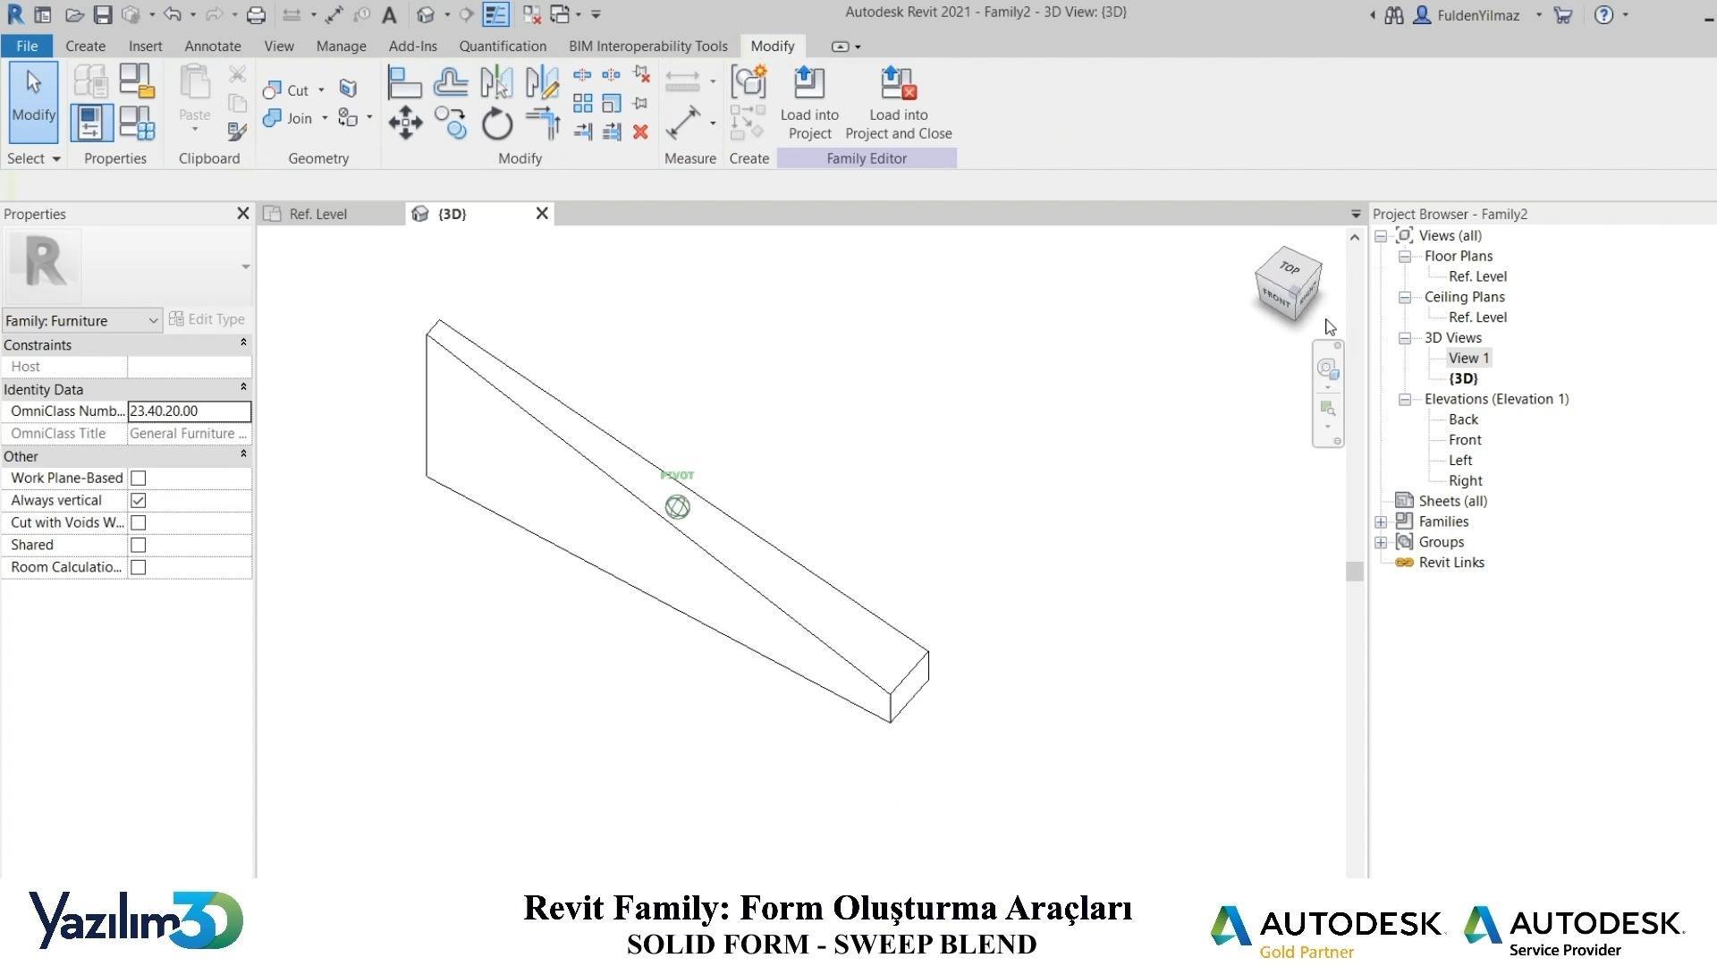
Task: Open the Family: Furniture dropdown
Action: tap(81, 320)
